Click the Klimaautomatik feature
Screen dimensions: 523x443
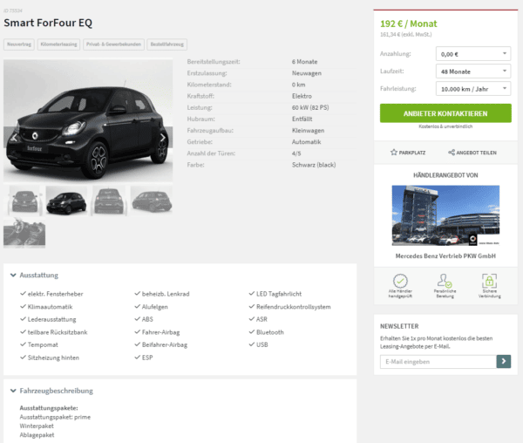tap(50, 307)
